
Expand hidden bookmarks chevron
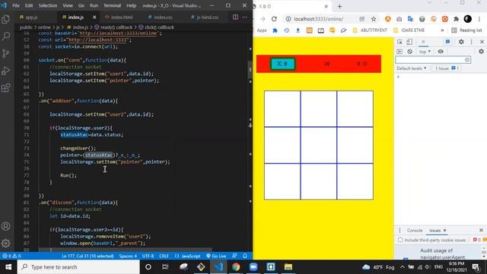442,30
